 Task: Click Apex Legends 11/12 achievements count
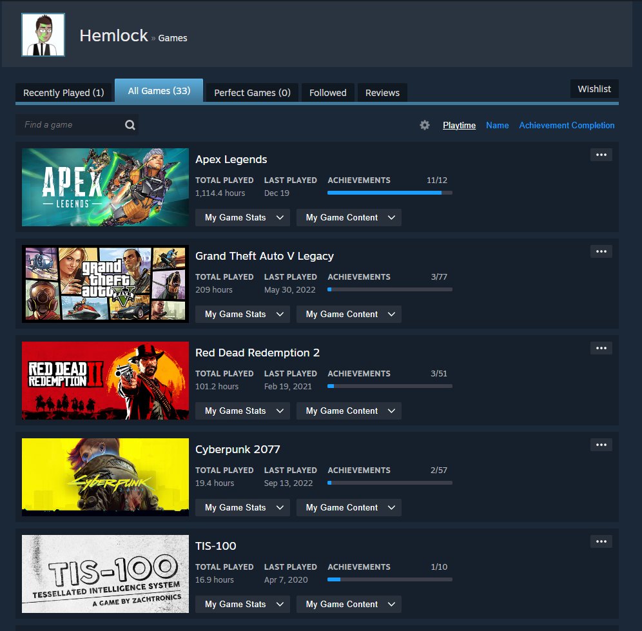pos(437,180)
